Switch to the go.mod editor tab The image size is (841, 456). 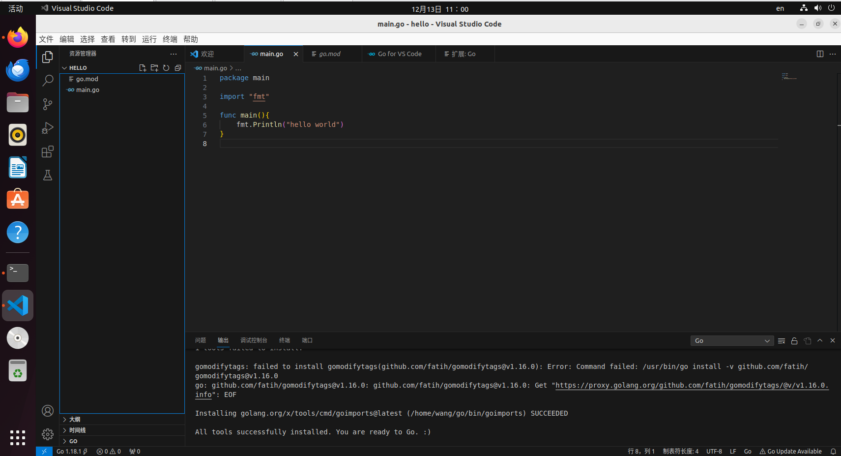(330, 54)
